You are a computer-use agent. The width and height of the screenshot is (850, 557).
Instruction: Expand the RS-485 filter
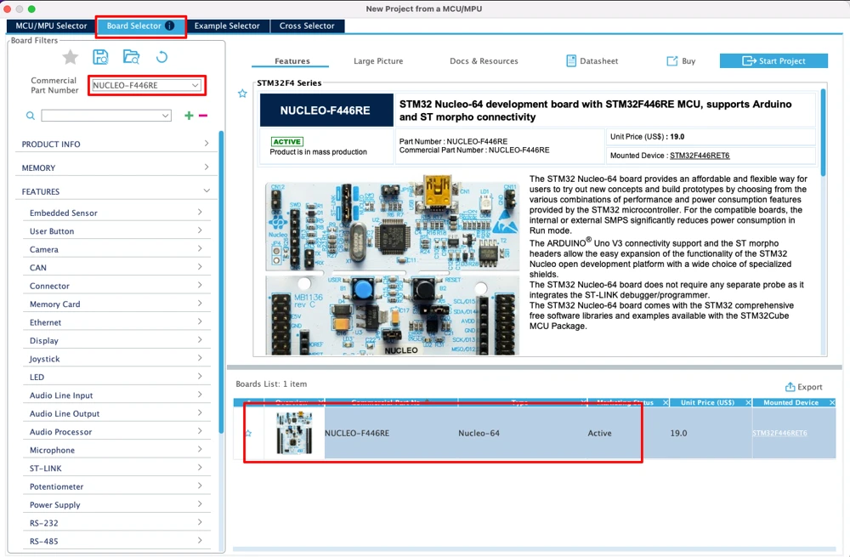116,542
